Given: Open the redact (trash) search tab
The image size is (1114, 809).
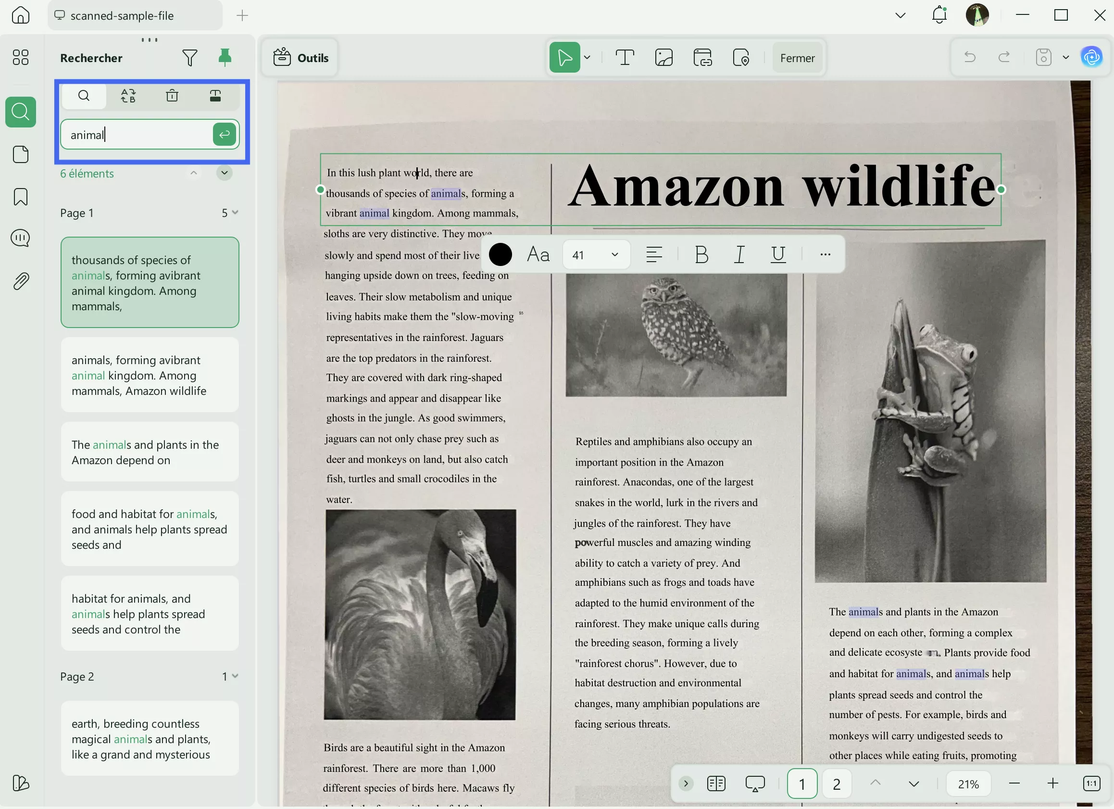Looking at the screenshot, I should (172, 96).
